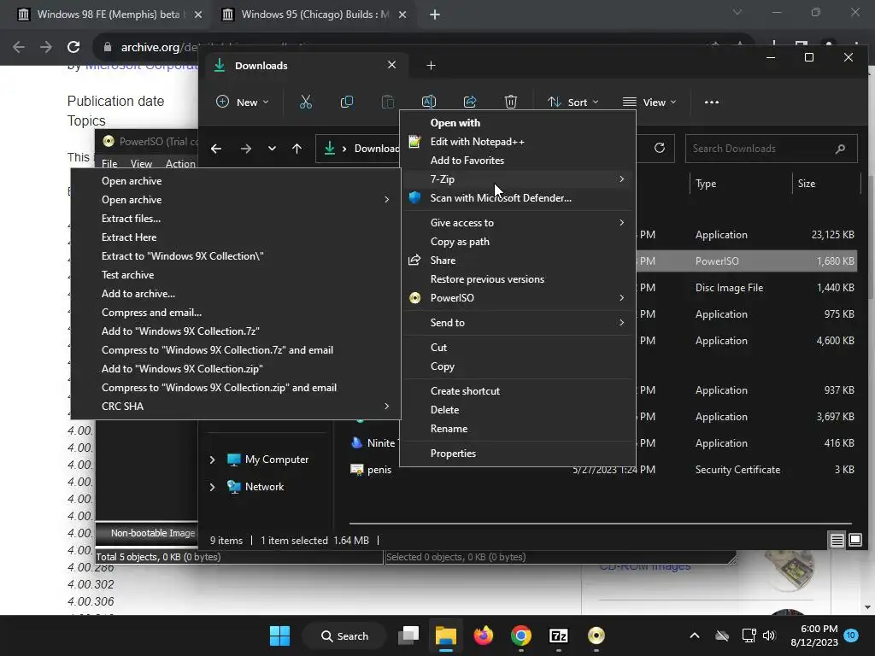Open the taskbar clock and date
The width and height of the screenshot is (875, 656).
pyautogui.click(x=814, y=635)
